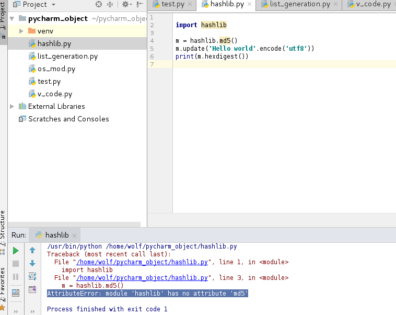Viewport: 396px width, 315px height.
Task: Click the blue down arrow in Run panel
Action: pos(32,263)
